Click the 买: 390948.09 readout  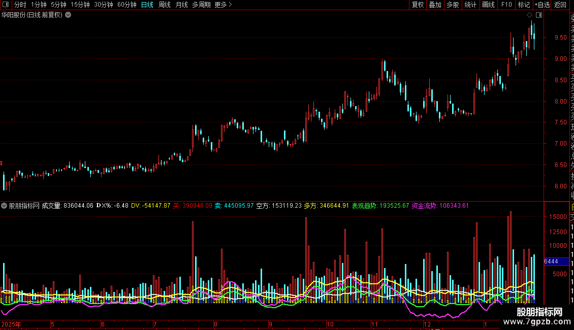[x=193, y=206]
